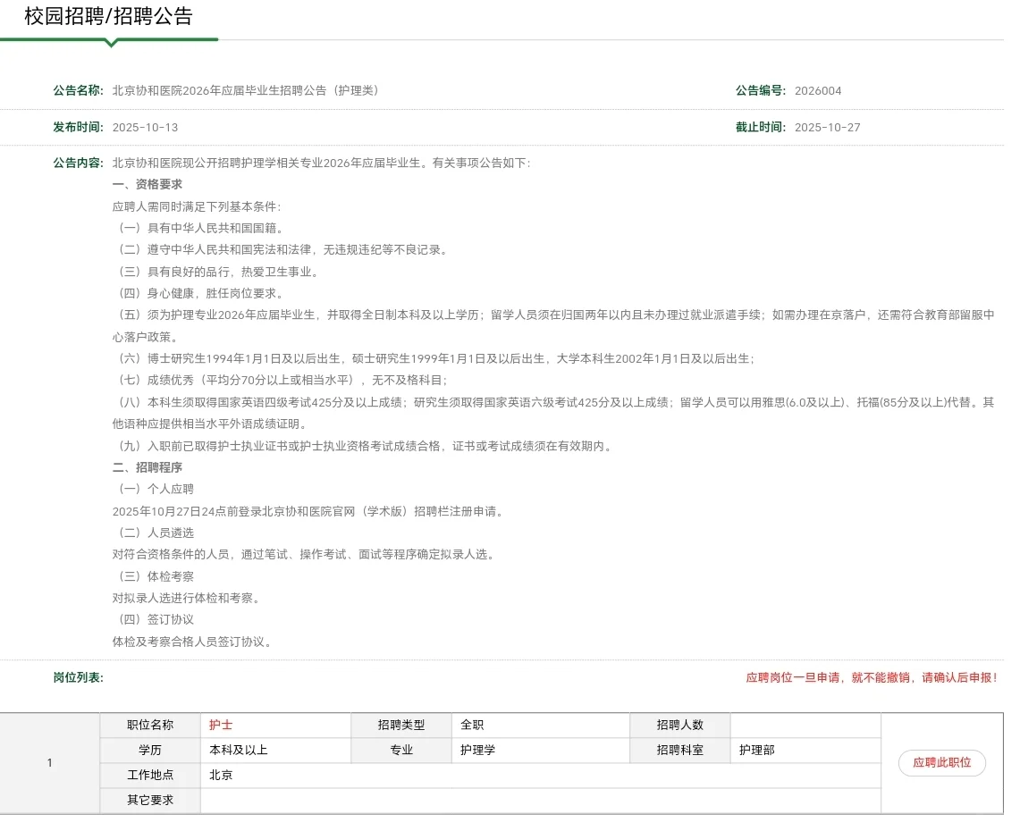
Task: Click the 职位名称 table header cell
Action: pos(148,725)
